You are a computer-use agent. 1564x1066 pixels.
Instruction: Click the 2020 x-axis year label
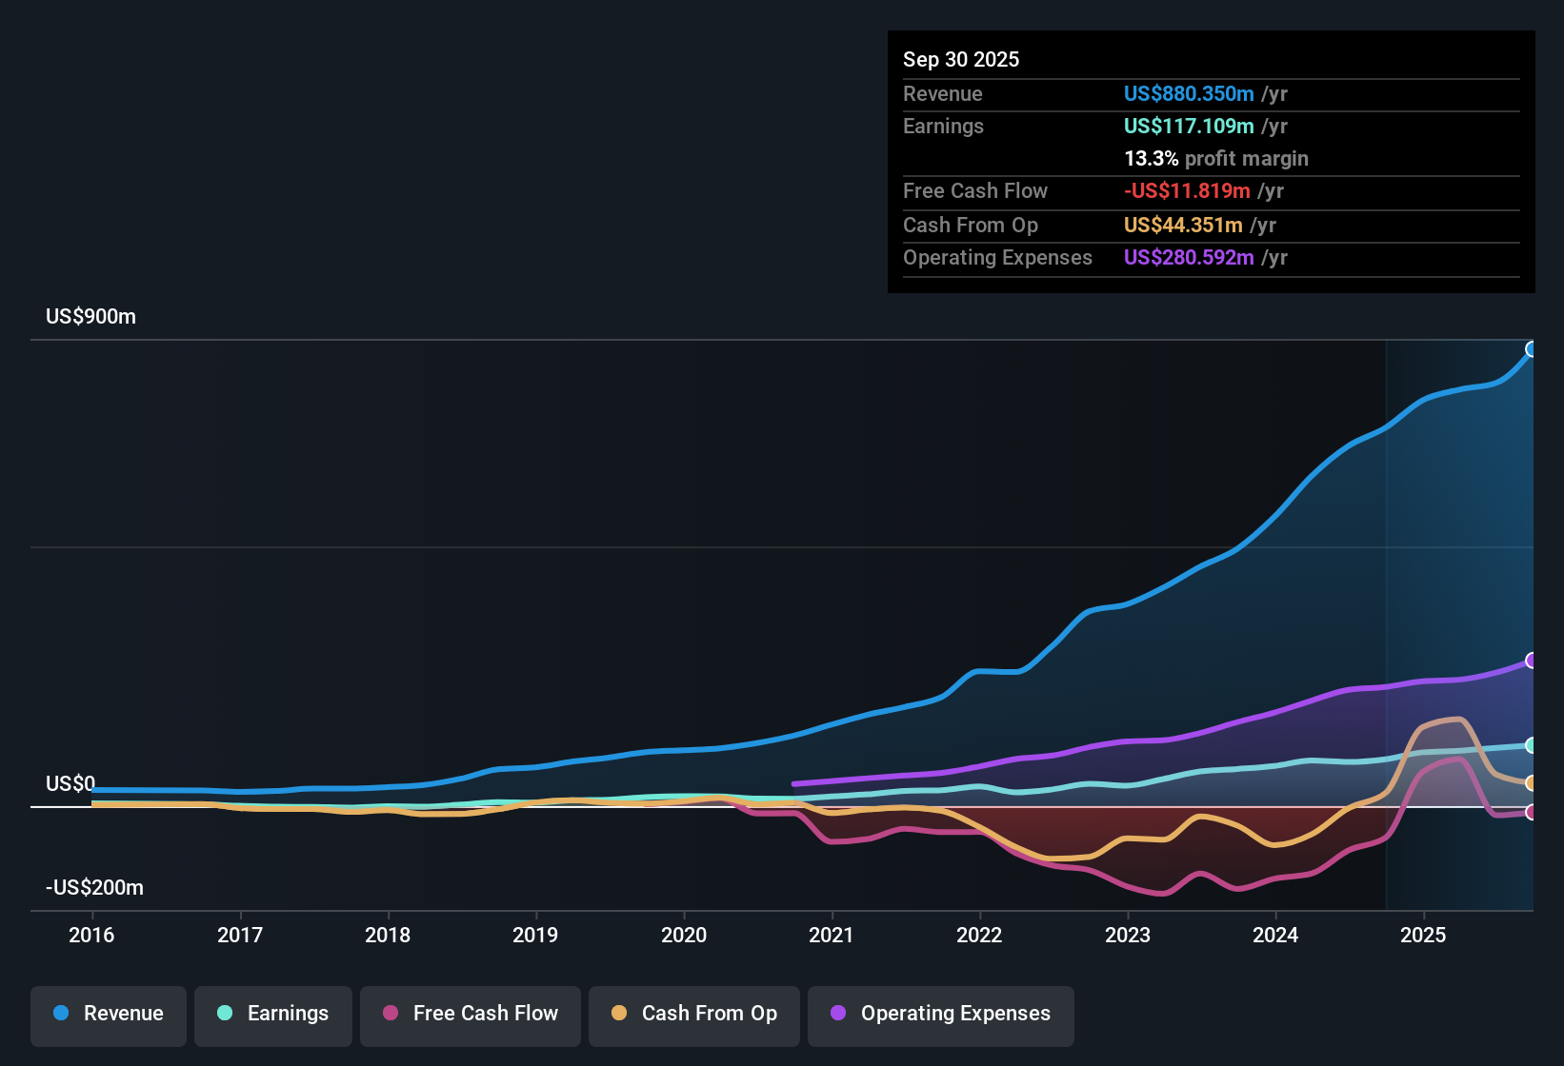[x=684, y=936]
